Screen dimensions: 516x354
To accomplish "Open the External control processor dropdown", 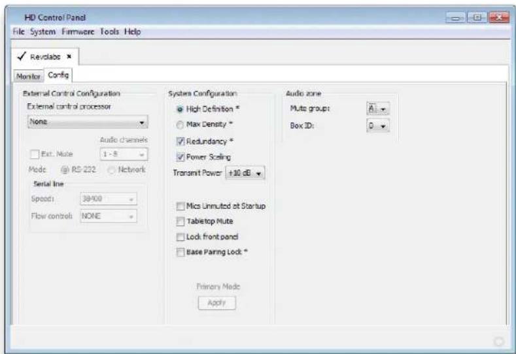I will tap(88, 122).
